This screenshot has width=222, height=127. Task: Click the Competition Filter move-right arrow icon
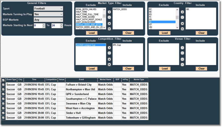pos(109,48)
